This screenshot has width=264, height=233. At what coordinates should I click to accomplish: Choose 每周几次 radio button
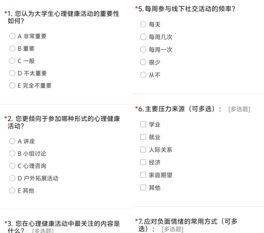coord(143,37)
